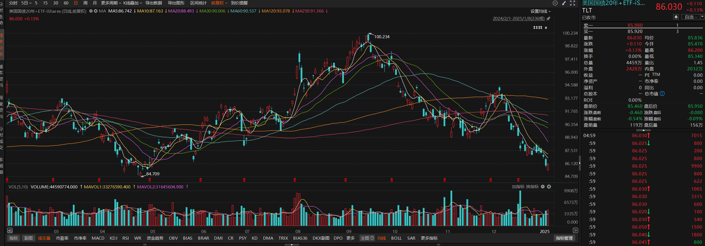
Task: Remove MA indicator with the X icon
Action: click(96, 11)
